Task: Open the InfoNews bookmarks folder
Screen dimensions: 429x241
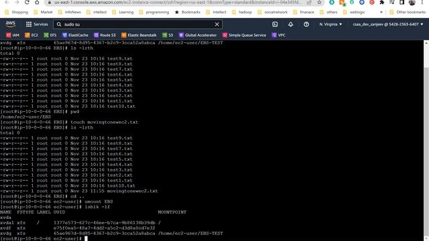Action: coord(70,12)
